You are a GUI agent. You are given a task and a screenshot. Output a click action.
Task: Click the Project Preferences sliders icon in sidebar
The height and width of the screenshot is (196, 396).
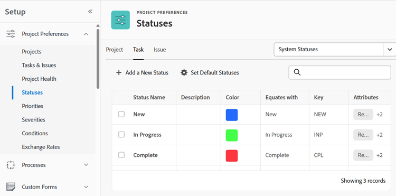click(x=11, y=34)
